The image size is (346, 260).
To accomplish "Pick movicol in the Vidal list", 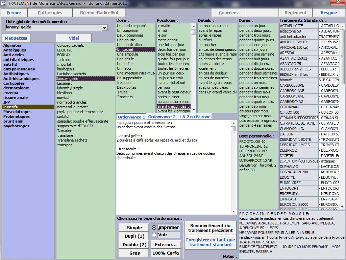I will pyautogui.click(x=63, y=97).
